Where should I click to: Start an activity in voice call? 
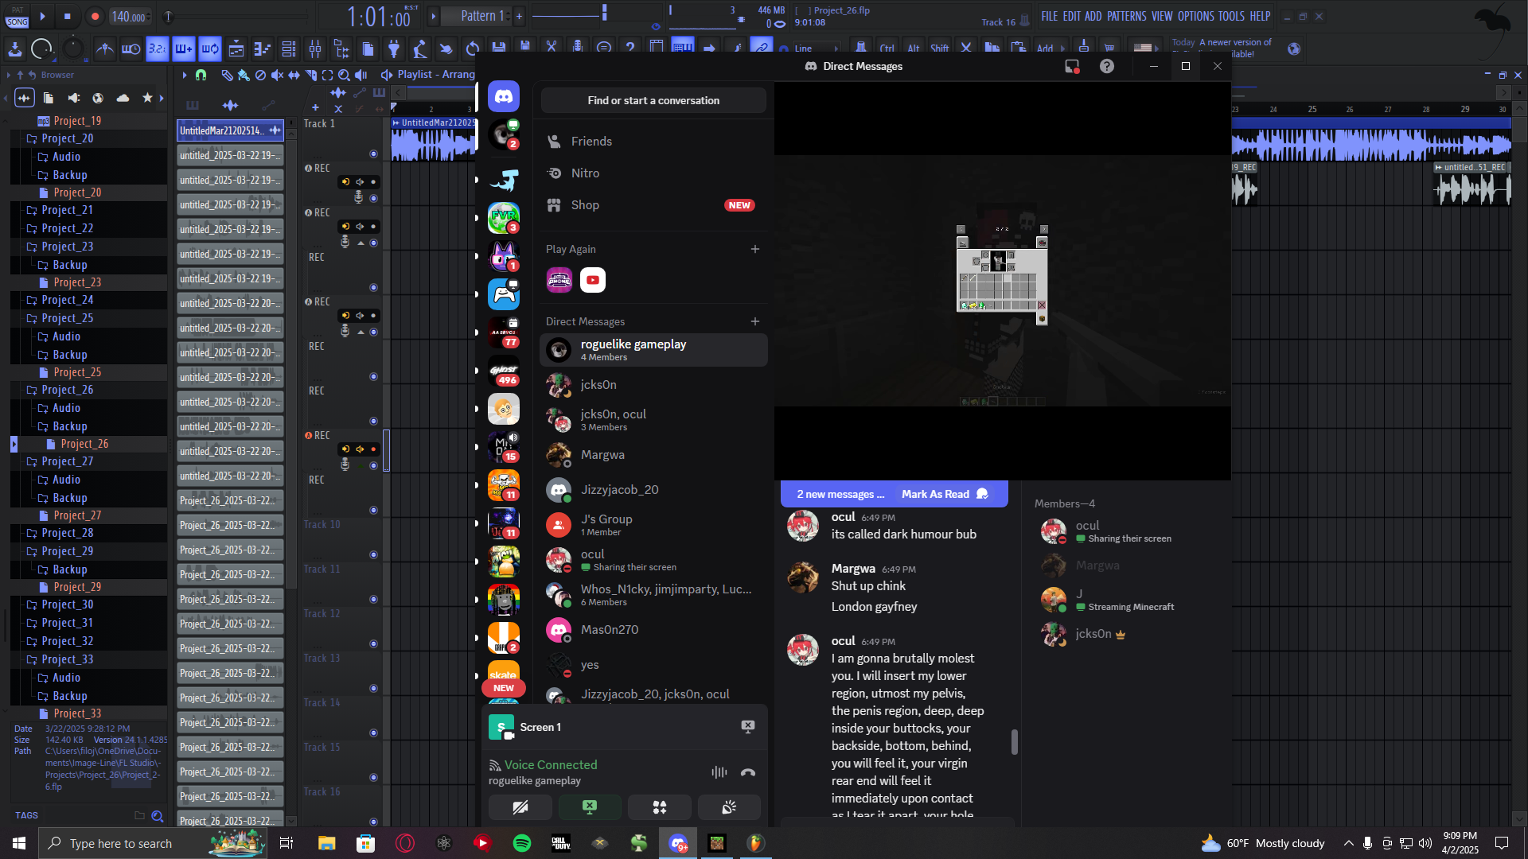click(x=659, y=807)
